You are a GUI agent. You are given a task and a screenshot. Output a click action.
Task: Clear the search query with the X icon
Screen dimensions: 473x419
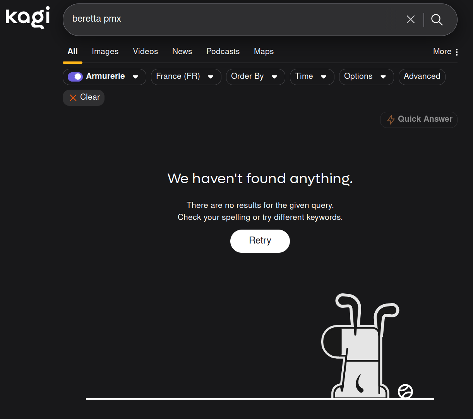[x=411, y=19]
